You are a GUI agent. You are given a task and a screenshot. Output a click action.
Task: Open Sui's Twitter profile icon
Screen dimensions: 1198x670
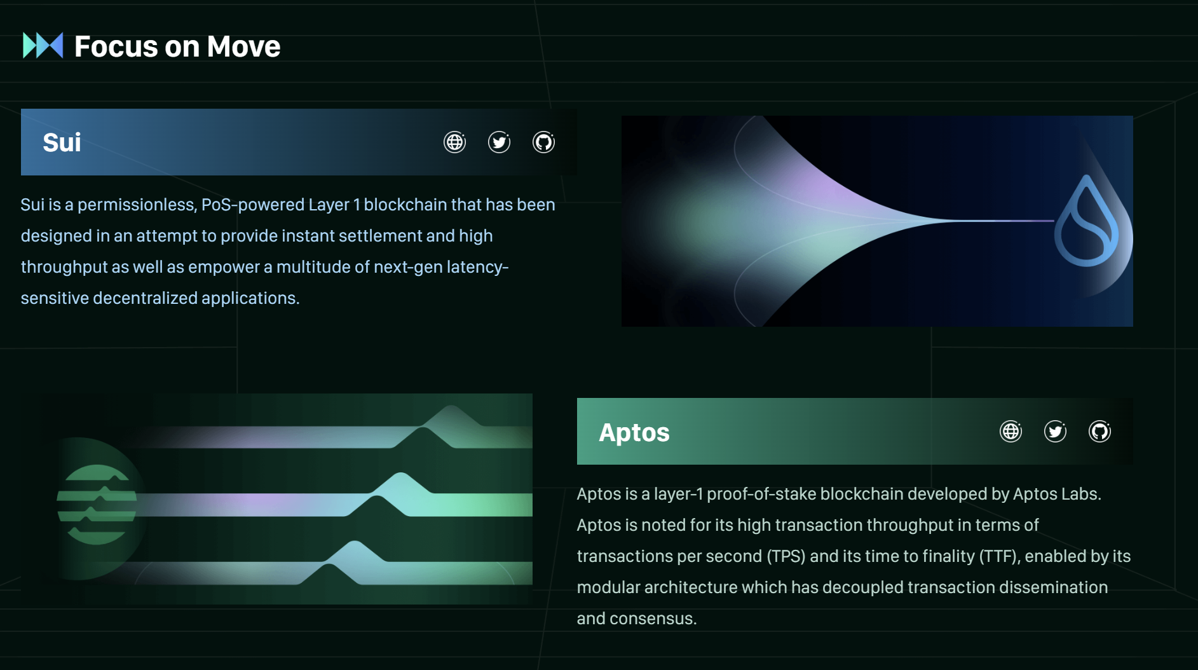point(500,142)
